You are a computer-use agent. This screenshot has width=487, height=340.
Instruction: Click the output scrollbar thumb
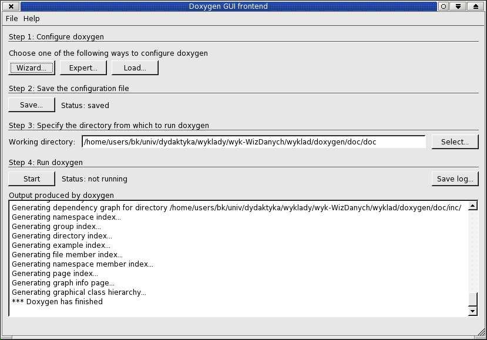[x=472, y=299]
